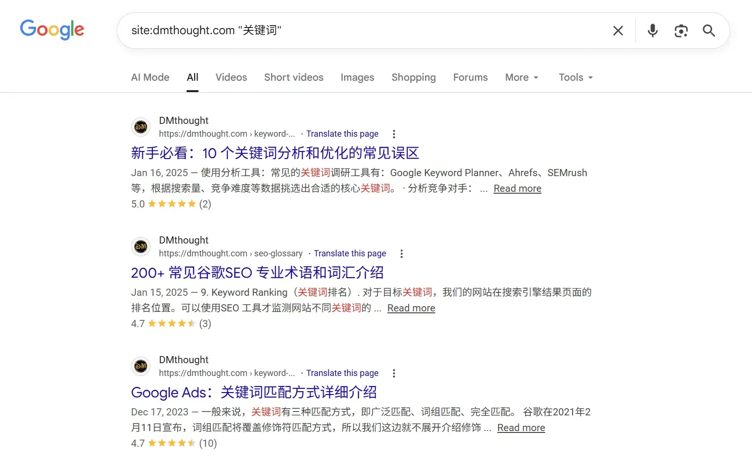
Task: Switch to Videos tab
Action: (231, 77)
